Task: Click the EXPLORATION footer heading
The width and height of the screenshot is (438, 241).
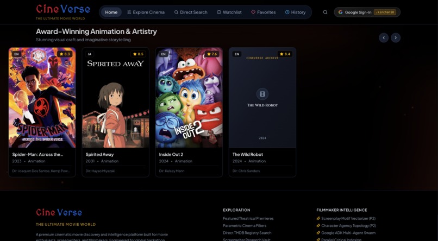Action: click(x=236, y=210)
